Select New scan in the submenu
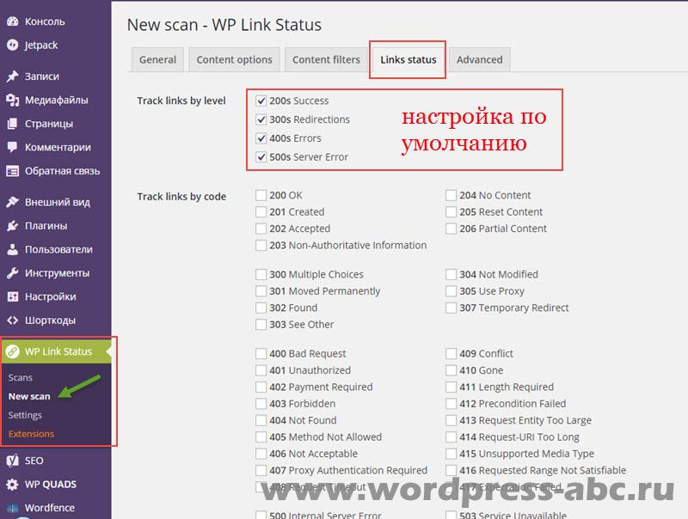688x519 pixels. tap(29, 396)
